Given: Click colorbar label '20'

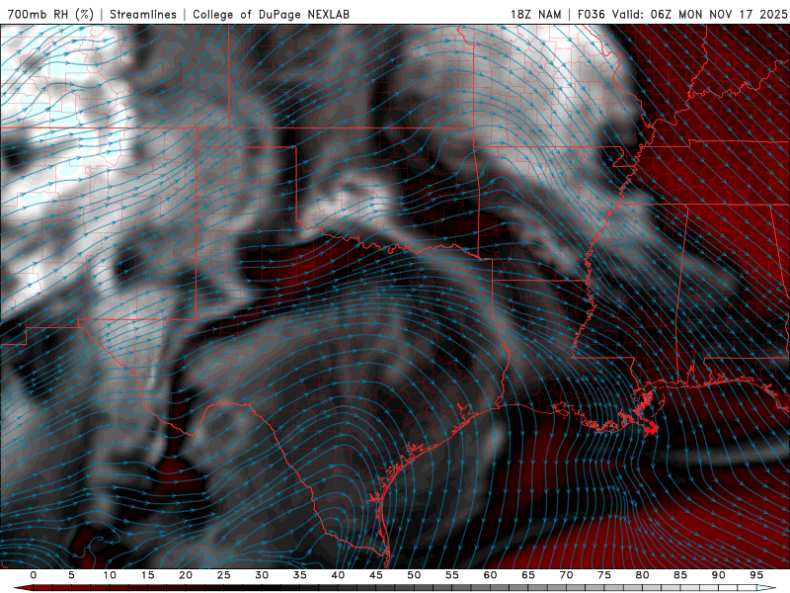Looking at the screenshot, I should coord(186,575).
